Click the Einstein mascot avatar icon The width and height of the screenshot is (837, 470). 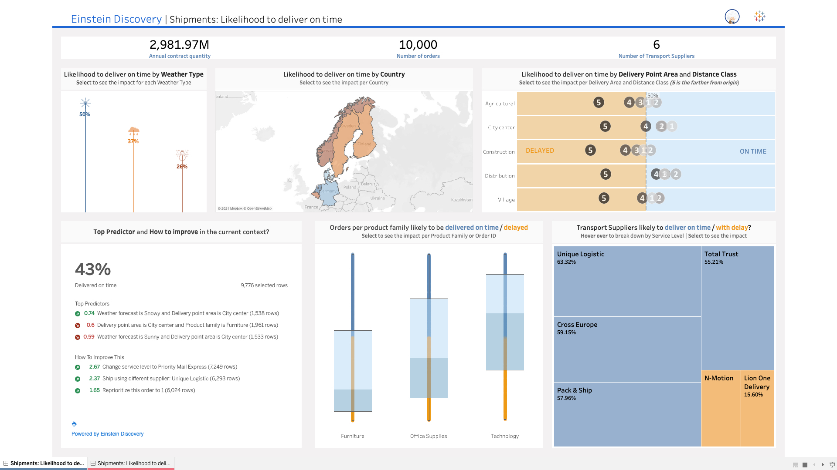(732, 17)
